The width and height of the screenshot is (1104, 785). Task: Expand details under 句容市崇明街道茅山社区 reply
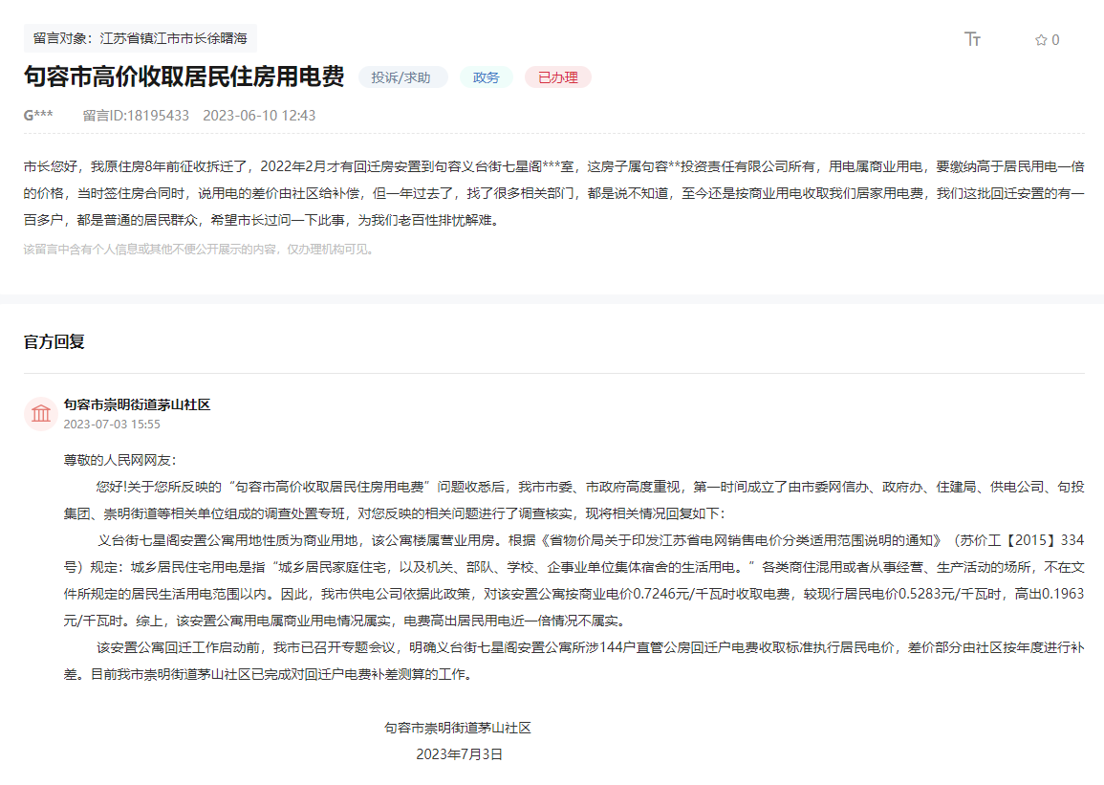[x=139, y=404]
